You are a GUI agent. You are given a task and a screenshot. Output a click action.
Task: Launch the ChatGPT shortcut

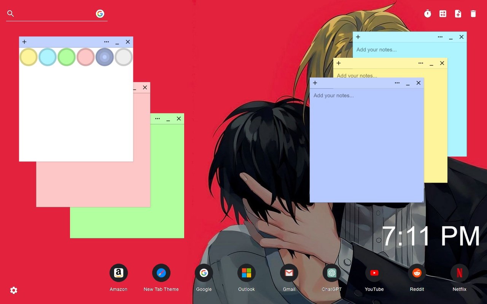(x=332, y=273)
